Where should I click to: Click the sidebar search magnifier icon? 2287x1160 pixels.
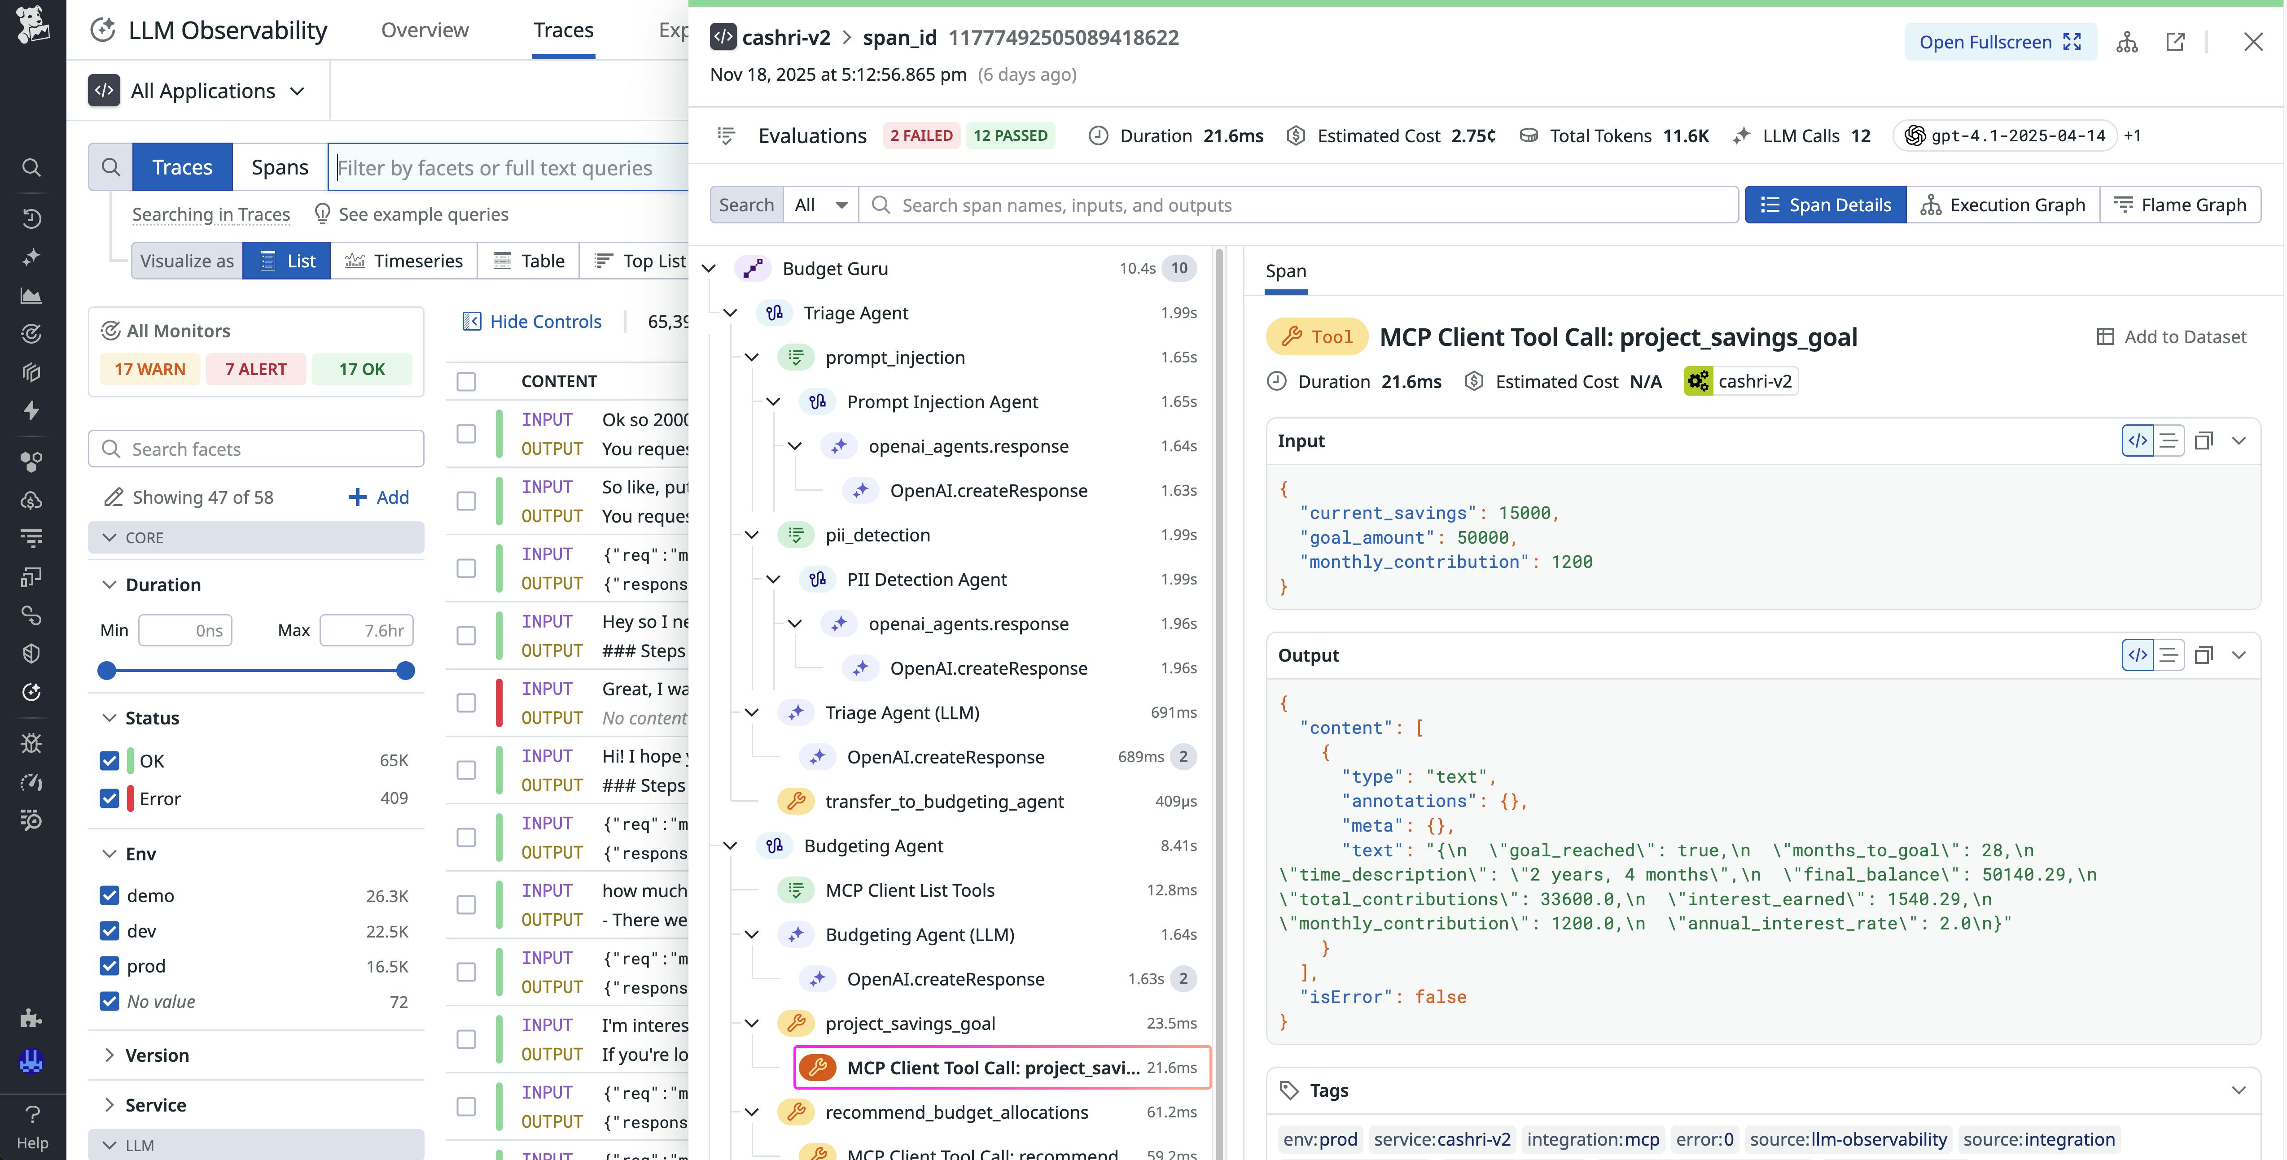point(32,168)
